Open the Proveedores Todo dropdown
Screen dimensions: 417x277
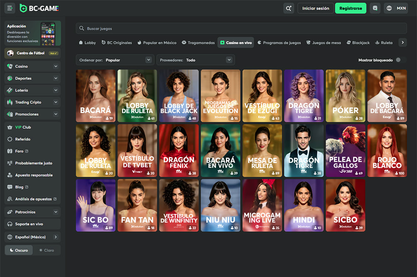[x=196, y=60]
